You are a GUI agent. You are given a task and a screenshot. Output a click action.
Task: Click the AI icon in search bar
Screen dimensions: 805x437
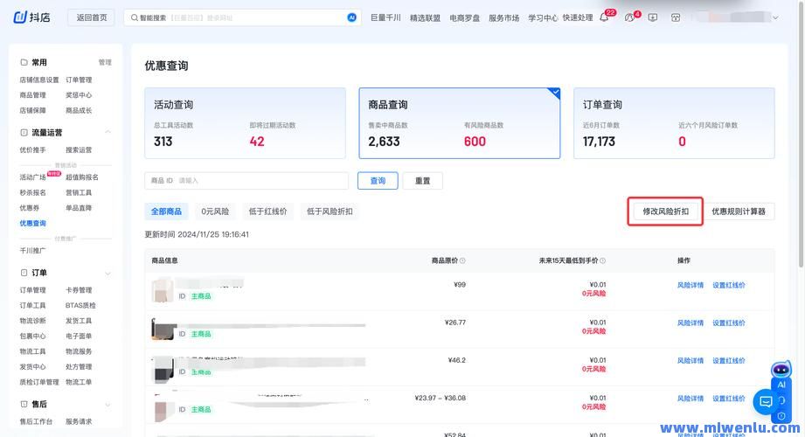click(352, 17)
